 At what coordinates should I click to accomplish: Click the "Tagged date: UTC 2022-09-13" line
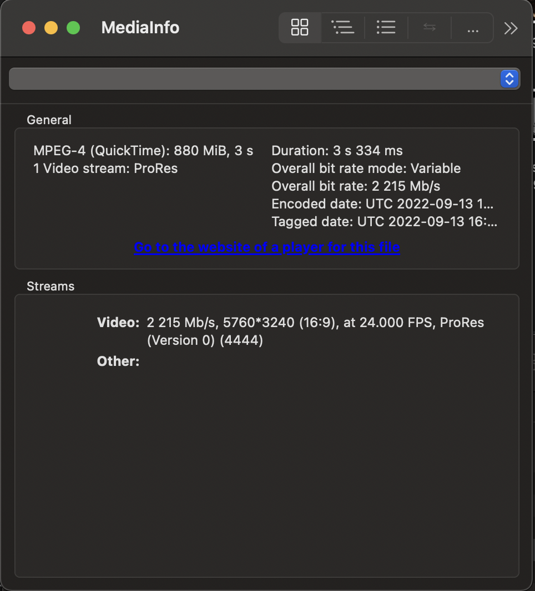click(385, 222)
